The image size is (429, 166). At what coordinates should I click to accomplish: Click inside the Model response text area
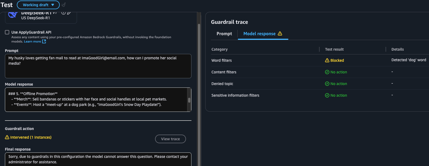pos(96,100)
